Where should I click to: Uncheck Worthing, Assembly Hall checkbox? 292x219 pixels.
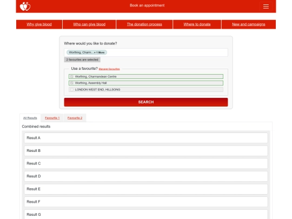point(72,83)
